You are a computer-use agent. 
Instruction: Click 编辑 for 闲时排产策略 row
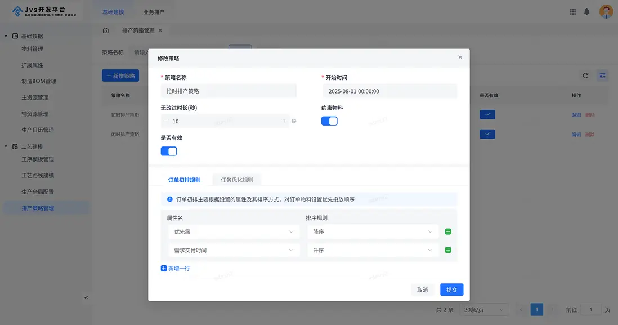pos(576,134)
